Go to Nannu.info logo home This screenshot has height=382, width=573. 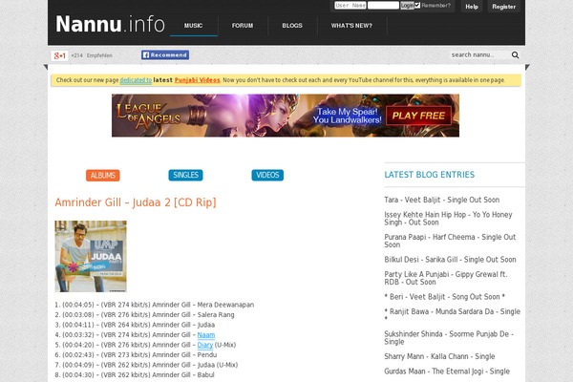point(110,24)
